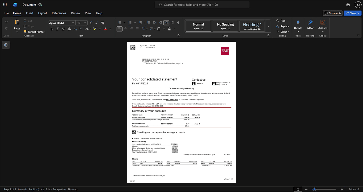Toggle left alignment button
363x192 pixels.
click(x=120, y=29)
